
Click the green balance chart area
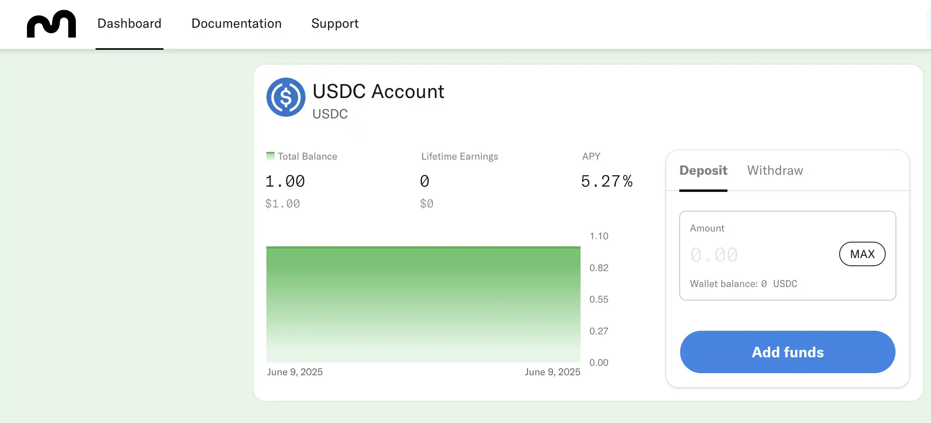[423, 304]
